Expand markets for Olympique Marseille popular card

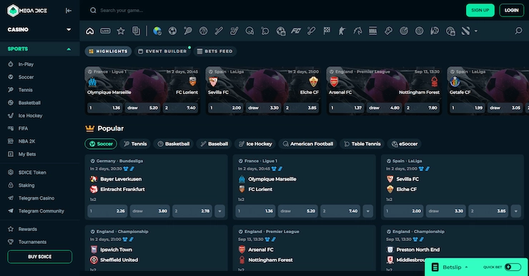(x=367, y=211)
